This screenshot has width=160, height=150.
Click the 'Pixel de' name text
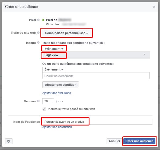point(52,20)
